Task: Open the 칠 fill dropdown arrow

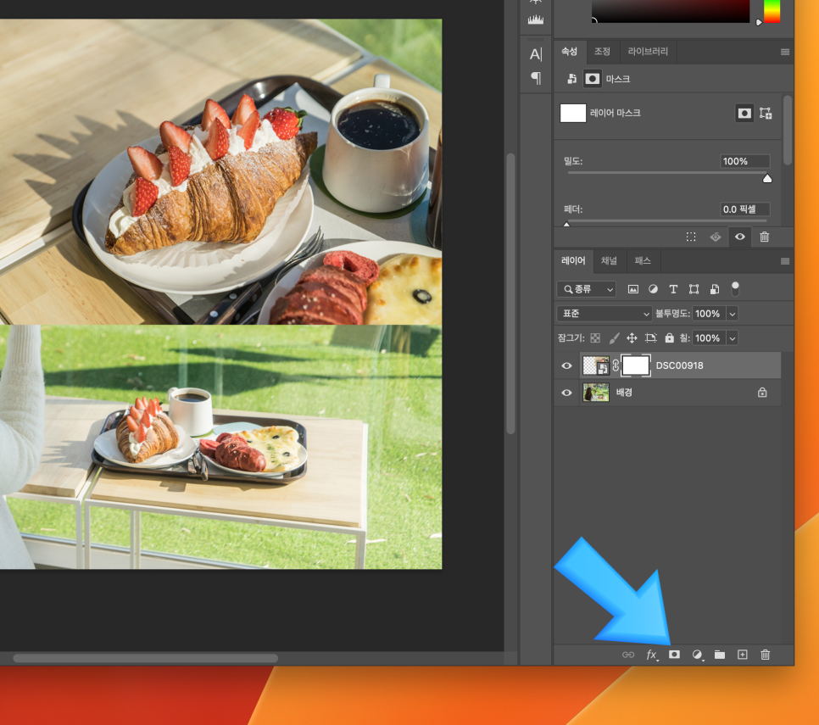Action: tap(733, 338)
